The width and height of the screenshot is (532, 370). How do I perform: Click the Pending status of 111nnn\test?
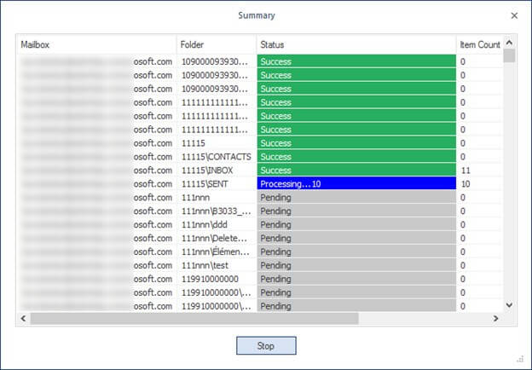[x=356, y=265]
